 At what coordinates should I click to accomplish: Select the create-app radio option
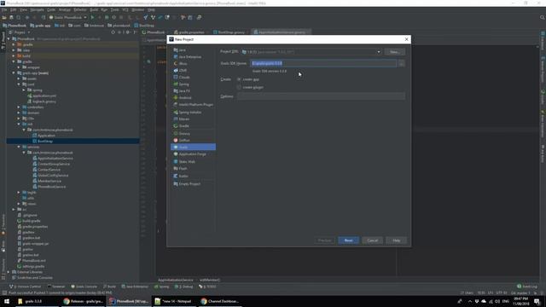tap(239, 79)
